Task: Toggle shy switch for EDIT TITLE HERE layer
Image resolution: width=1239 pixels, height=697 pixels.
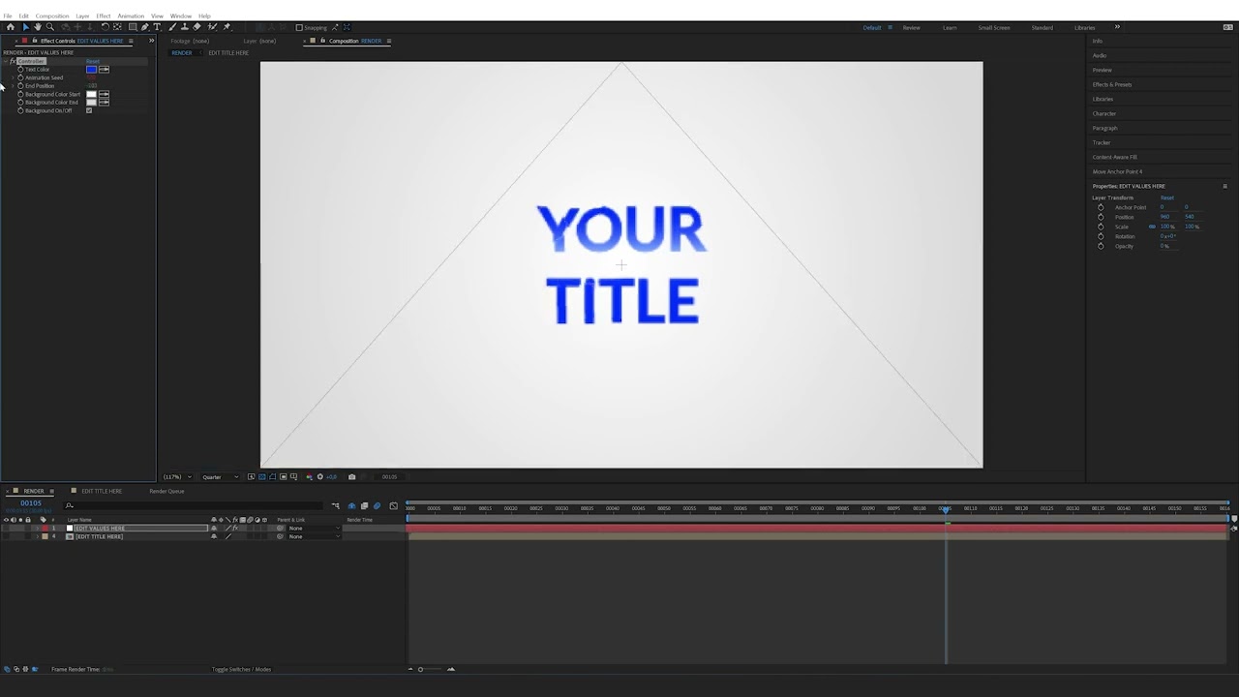Action: tap(214, 536)
